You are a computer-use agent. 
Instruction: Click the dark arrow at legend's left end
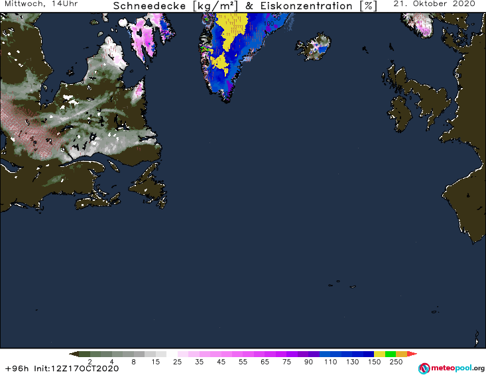[74, 354]
